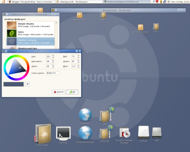The width and height of the screenshot is (190, 152).
Task: Click the network monitor tray icon
Action: (165, 2)
